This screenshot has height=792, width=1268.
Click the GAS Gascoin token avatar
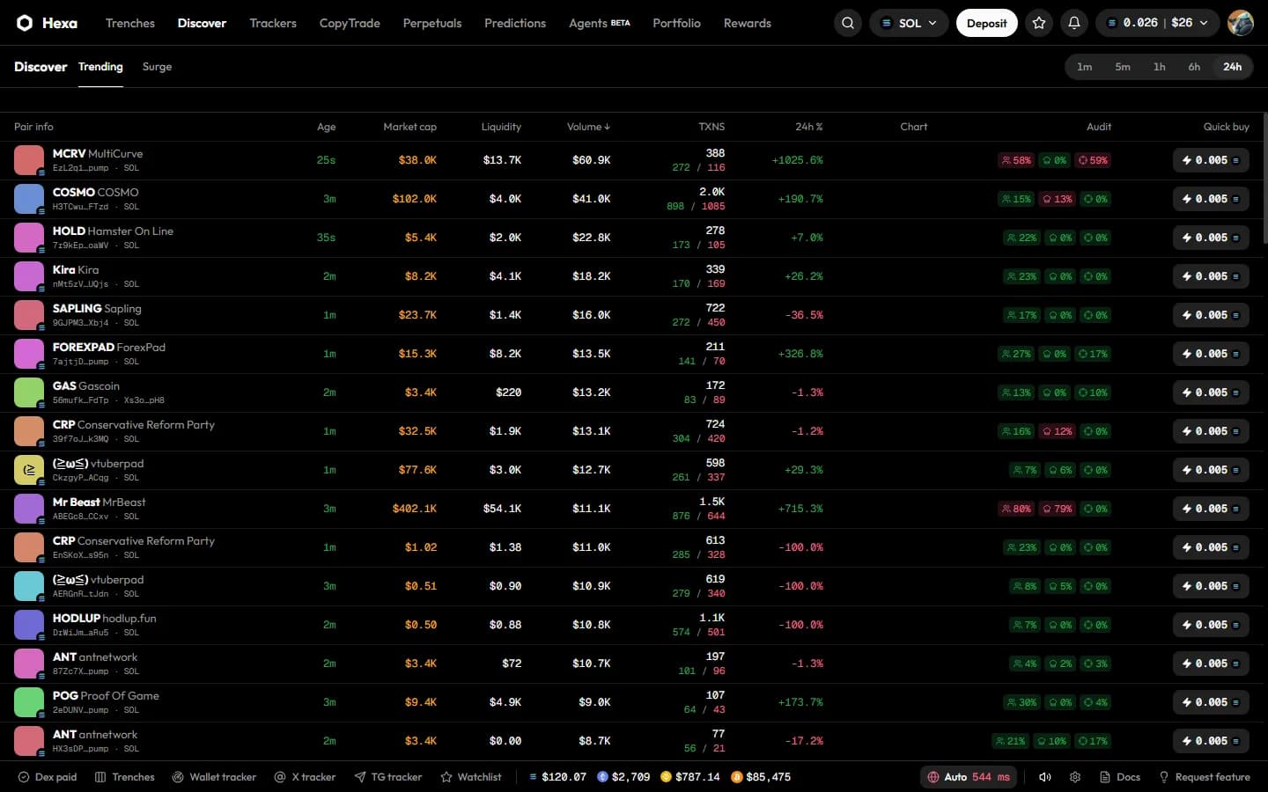[x=29, y=392]
